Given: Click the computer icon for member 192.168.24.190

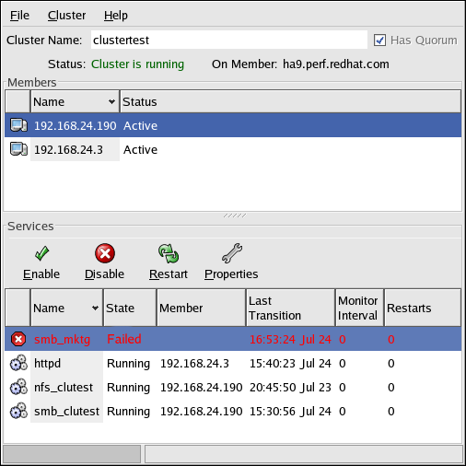Looking at the screenshot, I should (x=18, y=125).
